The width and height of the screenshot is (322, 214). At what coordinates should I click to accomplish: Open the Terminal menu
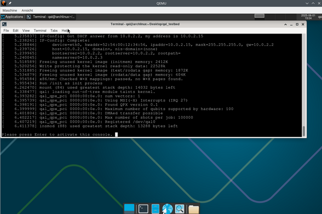pos(40,31)
